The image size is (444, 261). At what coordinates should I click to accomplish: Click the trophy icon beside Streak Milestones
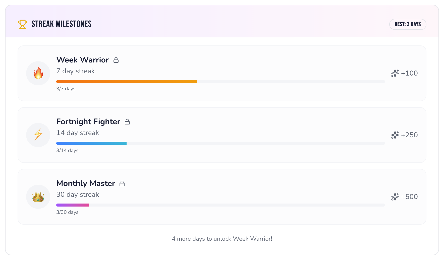click(22, 24)
